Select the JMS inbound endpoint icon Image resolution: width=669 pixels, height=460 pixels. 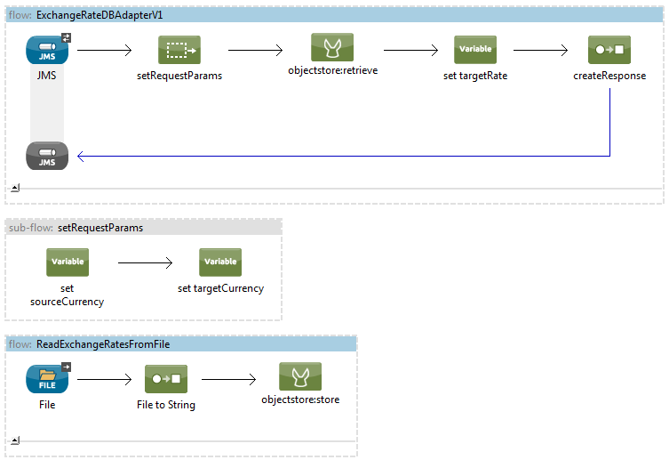point(47,50)
